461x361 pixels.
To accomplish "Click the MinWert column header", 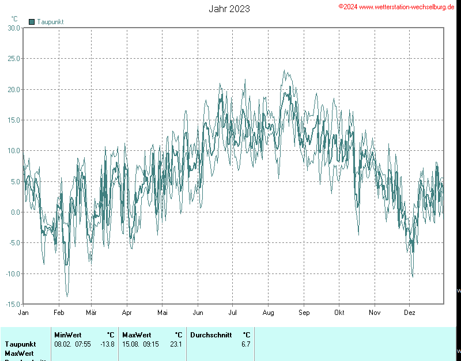I will (x=68, y=335).
